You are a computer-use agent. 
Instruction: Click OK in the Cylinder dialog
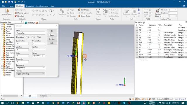pos(52,31)
